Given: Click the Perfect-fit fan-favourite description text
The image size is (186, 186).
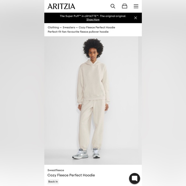Looking at the screenshot, I should 78,32.
